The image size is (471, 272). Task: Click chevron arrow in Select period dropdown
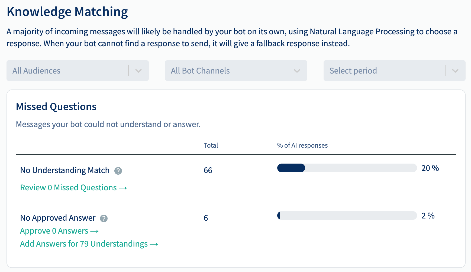coord(455,71)
